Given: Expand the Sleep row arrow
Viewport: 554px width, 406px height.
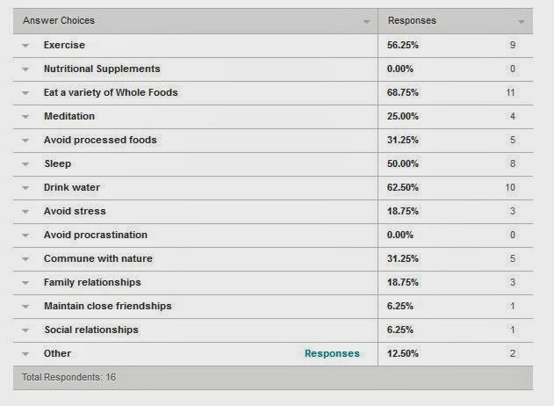Looking at the screenshot, I should [x=25, y=164].
